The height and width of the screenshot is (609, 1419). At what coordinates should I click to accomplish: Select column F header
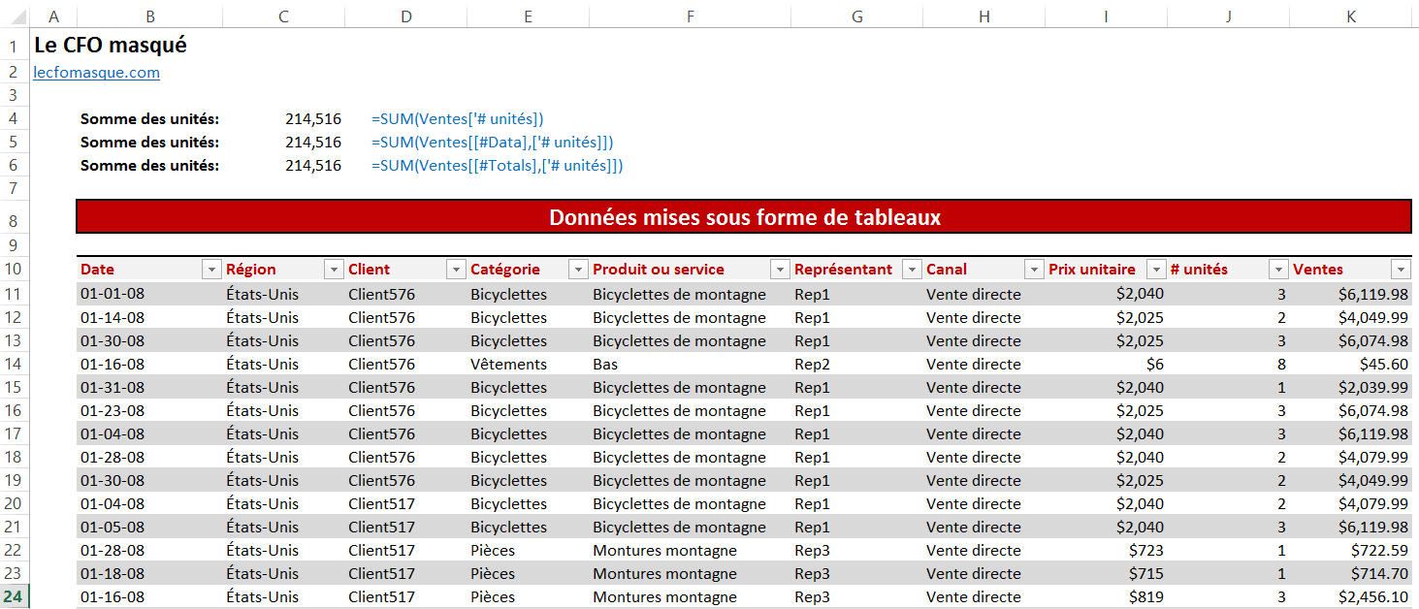tap(690, 16)
